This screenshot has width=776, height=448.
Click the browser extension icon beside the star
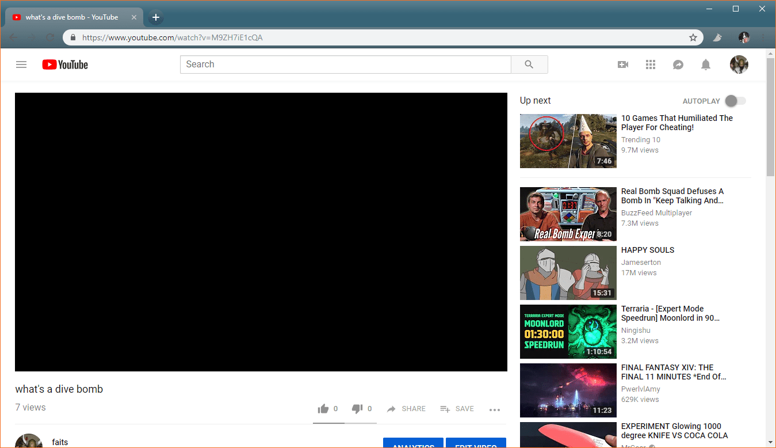click(717, 37)
